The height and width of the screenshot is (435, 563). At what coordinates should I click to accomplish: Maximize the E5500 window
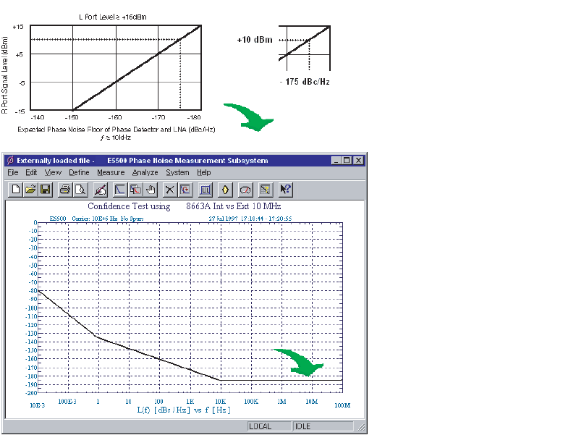point(347,160)
